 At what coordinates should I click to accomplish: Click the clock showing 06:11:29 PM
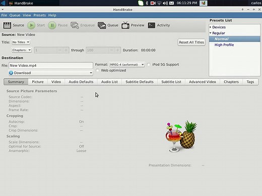tap(187, 3)
